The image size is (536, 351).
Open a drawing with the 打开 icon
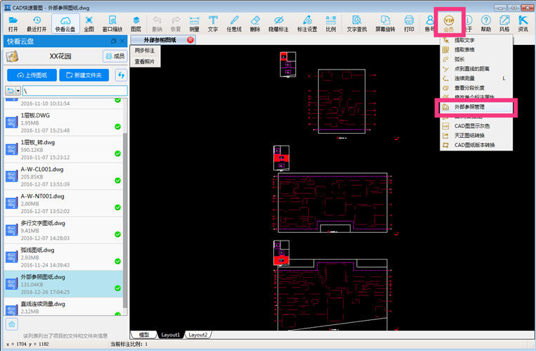pyautogui.click(x=13, y=24)
